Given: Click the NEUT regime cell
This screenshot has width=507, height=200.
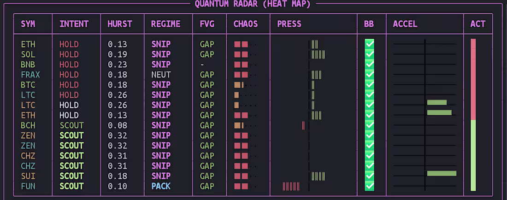Looking at the screenshot, I should [x=161, y=75].
